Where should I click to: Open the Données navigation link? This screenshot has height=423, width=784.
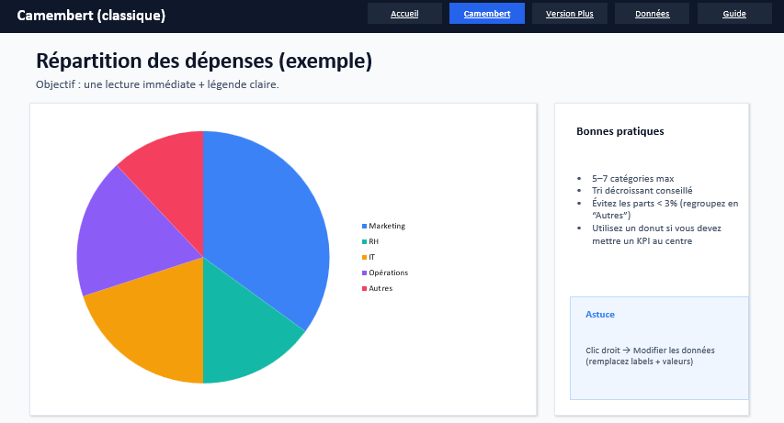point(652,14)
